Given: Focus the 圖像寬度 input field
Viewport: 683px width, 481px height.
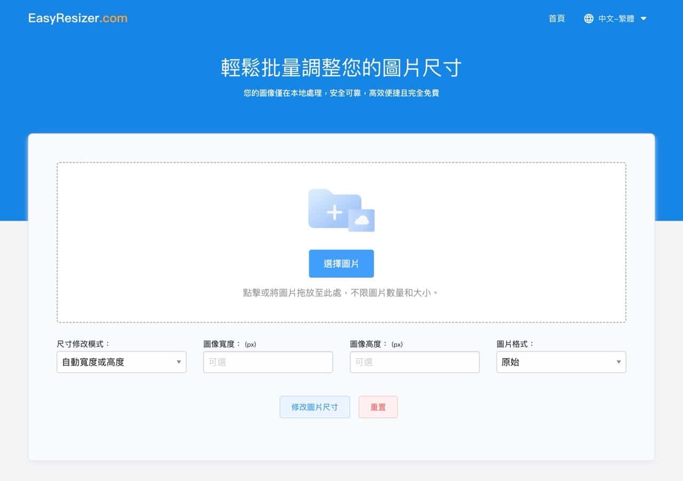Looking at the screenshot, I should 268,362.
